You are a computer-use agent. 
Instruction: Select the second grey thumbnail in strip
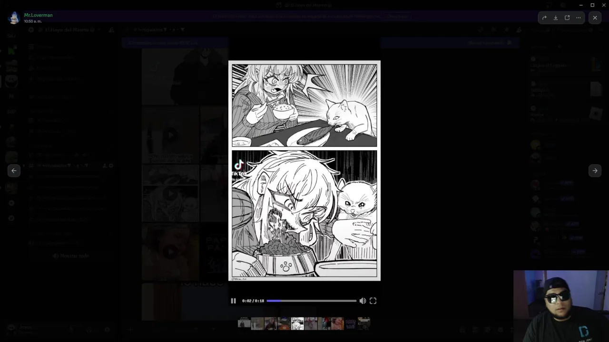coord(257,323)
